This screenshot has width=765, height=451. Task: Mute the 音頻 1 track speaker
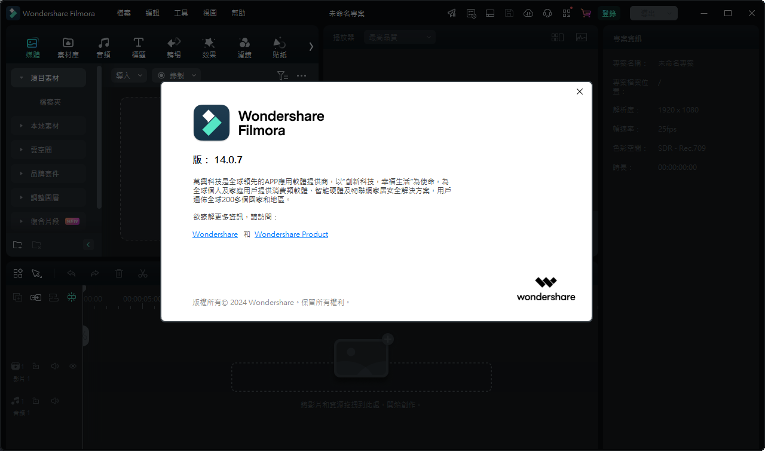(54, 401)
